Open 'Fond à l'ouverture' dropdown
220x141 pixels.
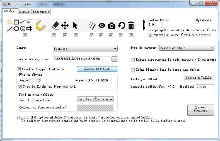tap(95, 99)
